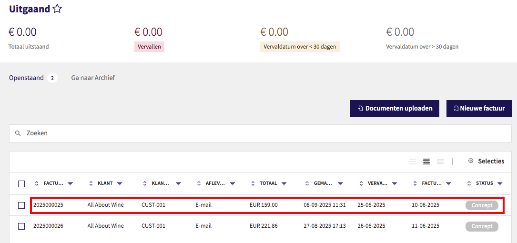Open the filter menu for Status column
The image size is (517, 243).
pos(500,183)
